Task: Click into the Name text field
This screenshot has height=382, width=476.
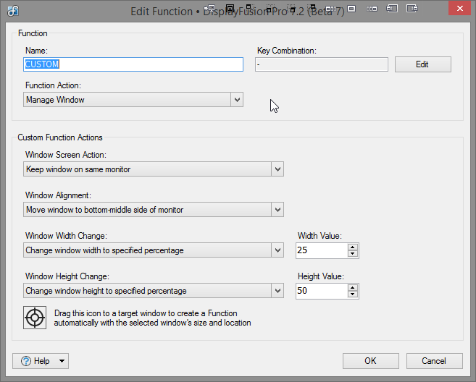Action: [x=133, y=64]
